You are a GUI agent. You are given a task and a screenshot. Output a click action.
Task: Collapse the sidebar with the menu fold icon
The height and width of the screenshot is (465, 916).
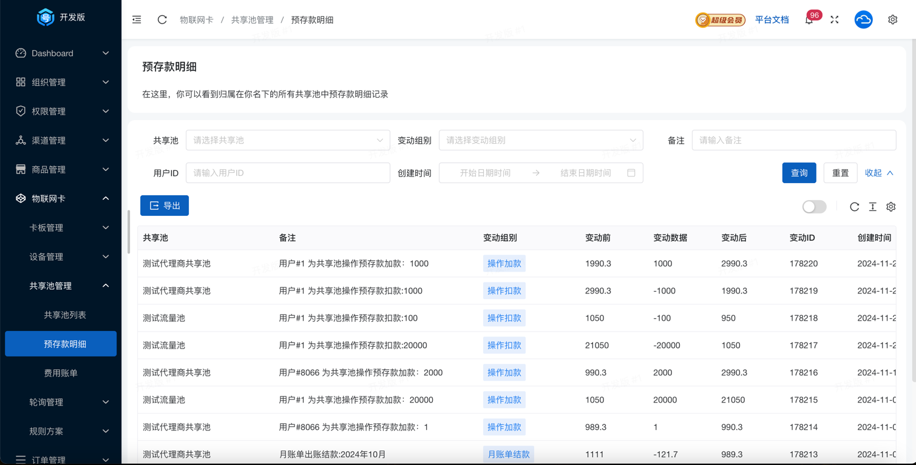click(x=137, y=20)
